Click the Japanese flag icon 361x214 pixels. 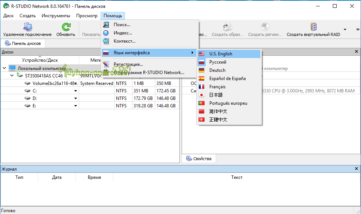click(202, 95)
